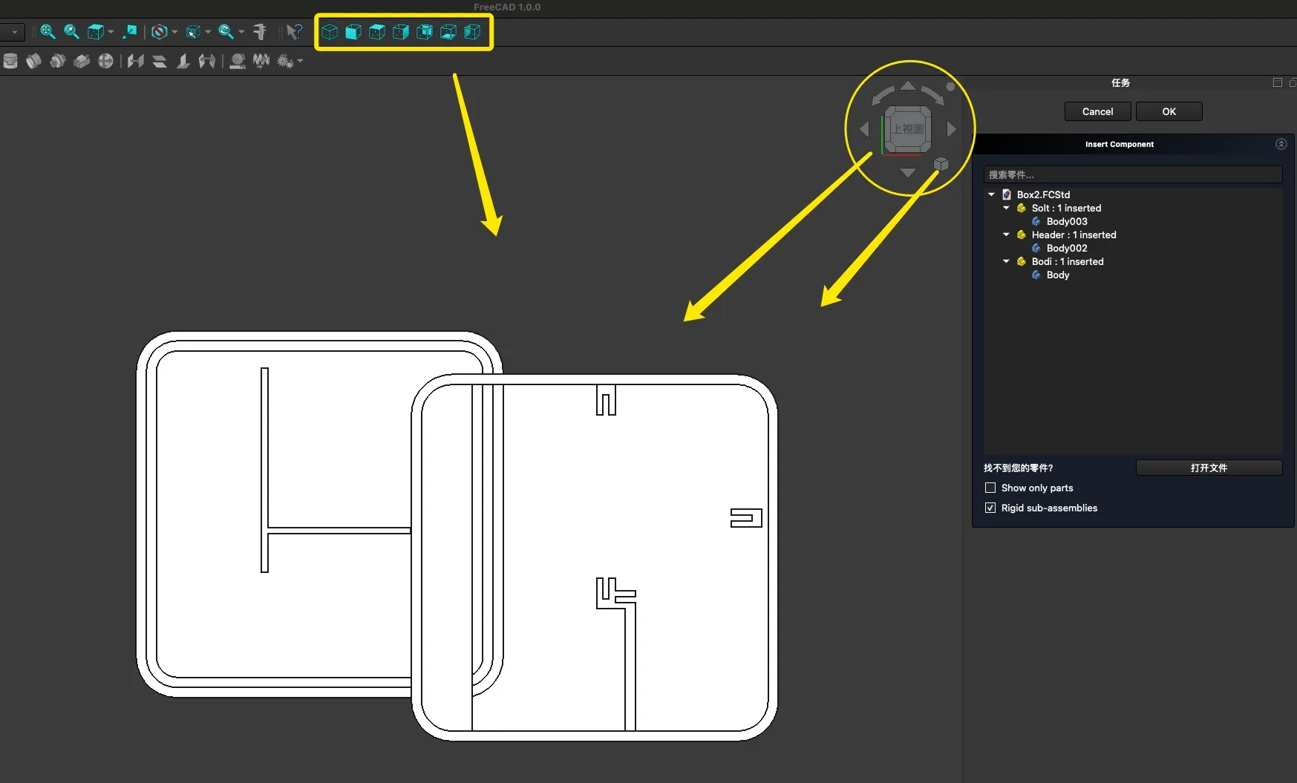Switch to the Front view icon

pos(353,32)
